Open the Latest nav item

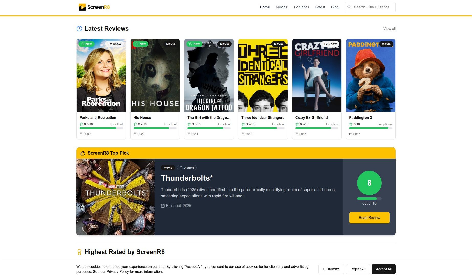pos(320,7)
